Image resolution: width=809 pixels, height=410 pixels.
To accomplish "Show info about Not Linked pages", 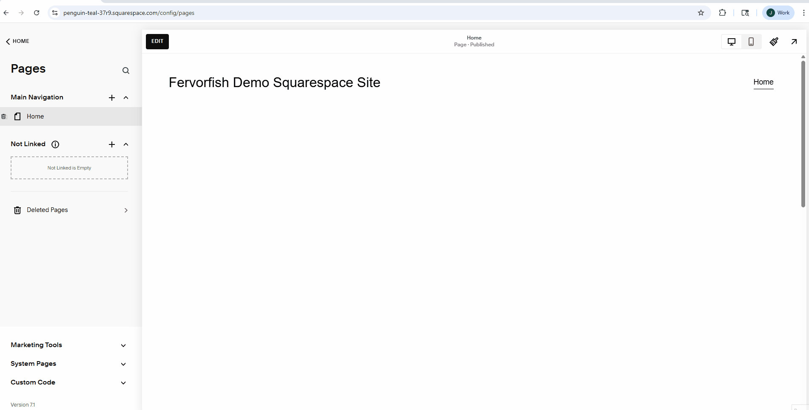I will [x=55, y=144].
